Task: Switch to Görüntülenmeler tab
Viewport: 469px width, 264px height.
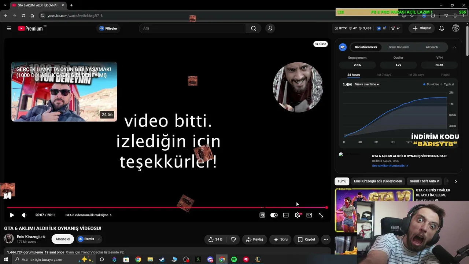Action: coord(366,47)
